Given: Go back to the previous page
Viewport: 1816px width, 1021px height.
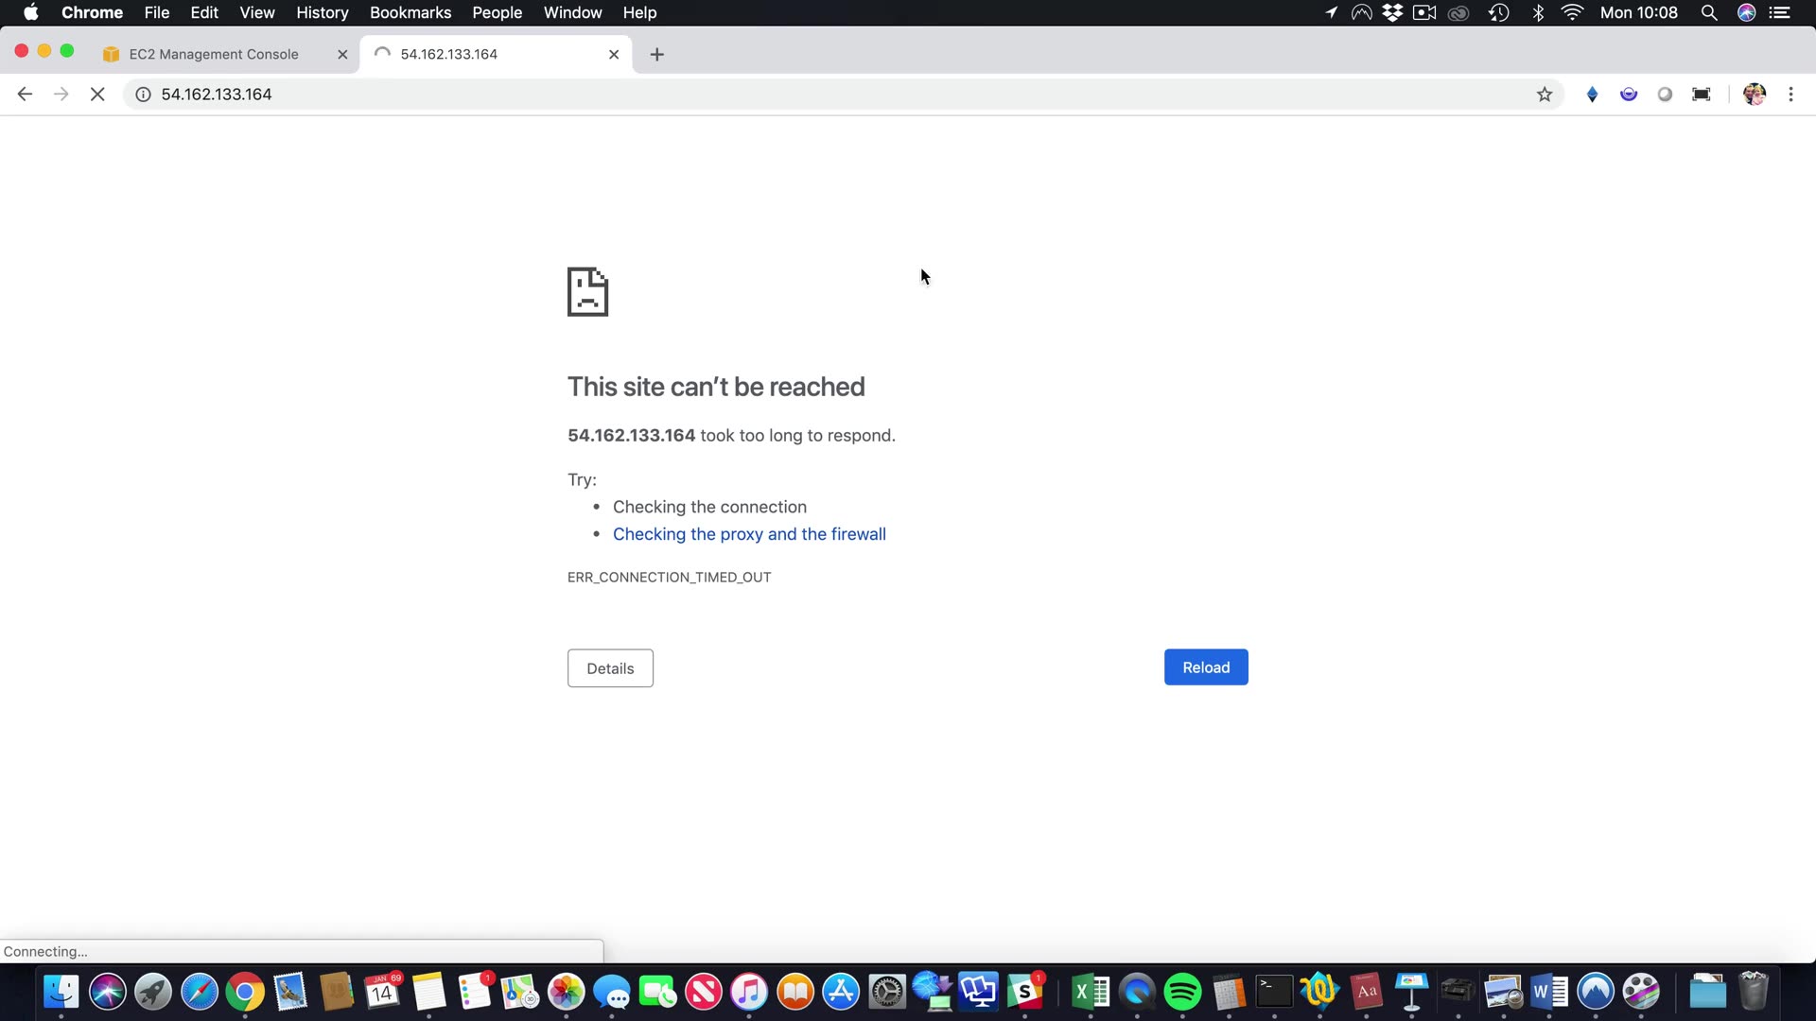Looking at the screenshot, I should [26, 95].
